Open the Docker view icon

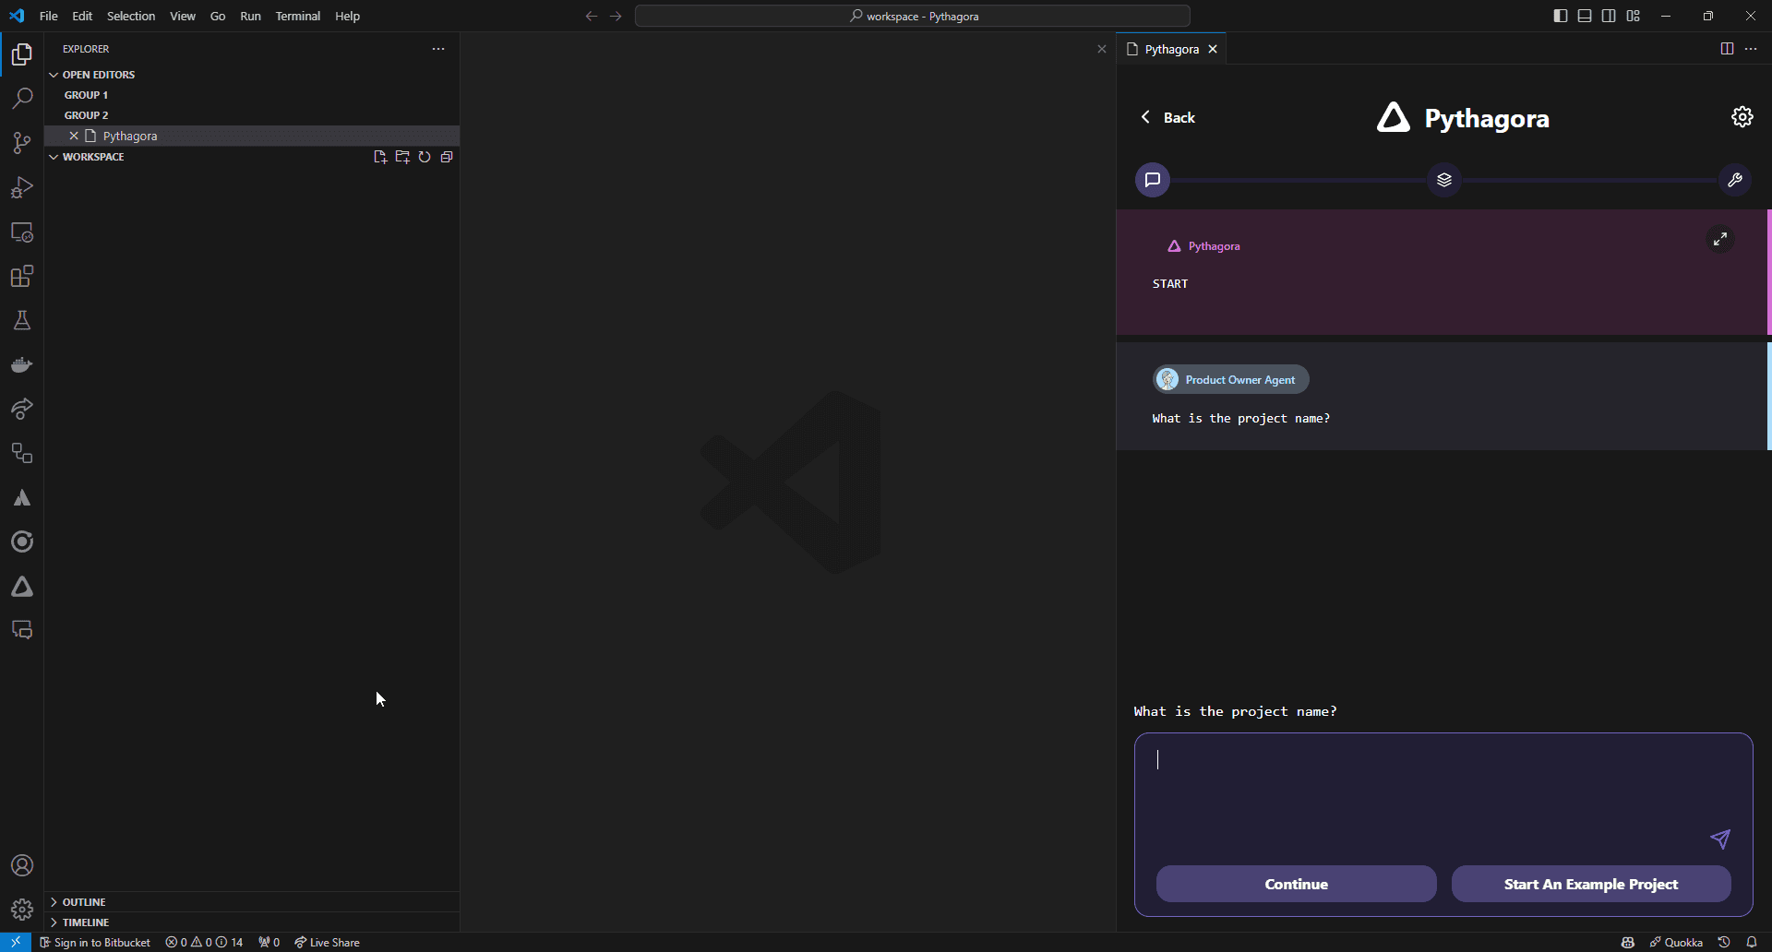click(22, 364)
